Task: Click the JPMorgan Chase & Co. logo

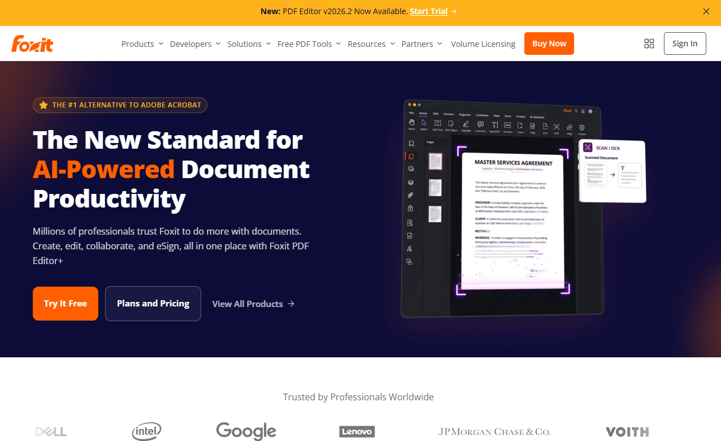Action: point(494,432)
